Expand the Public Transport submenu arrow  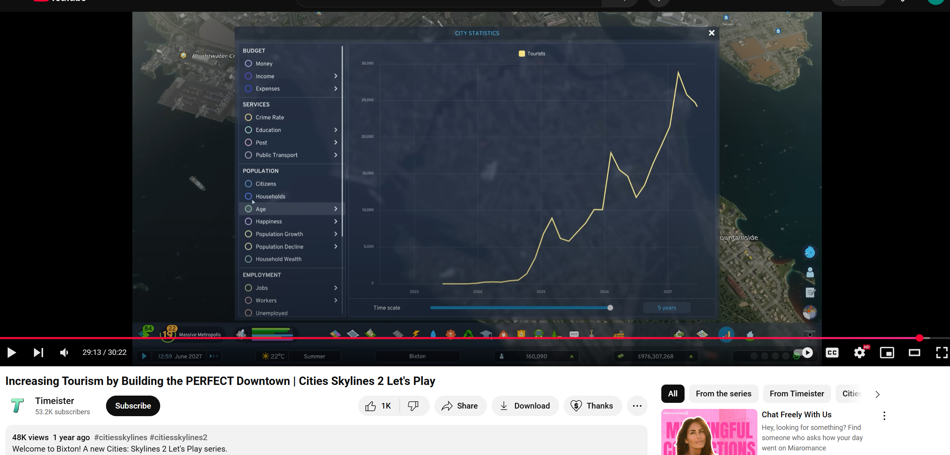pyautogui.click(x=336, y=155)
